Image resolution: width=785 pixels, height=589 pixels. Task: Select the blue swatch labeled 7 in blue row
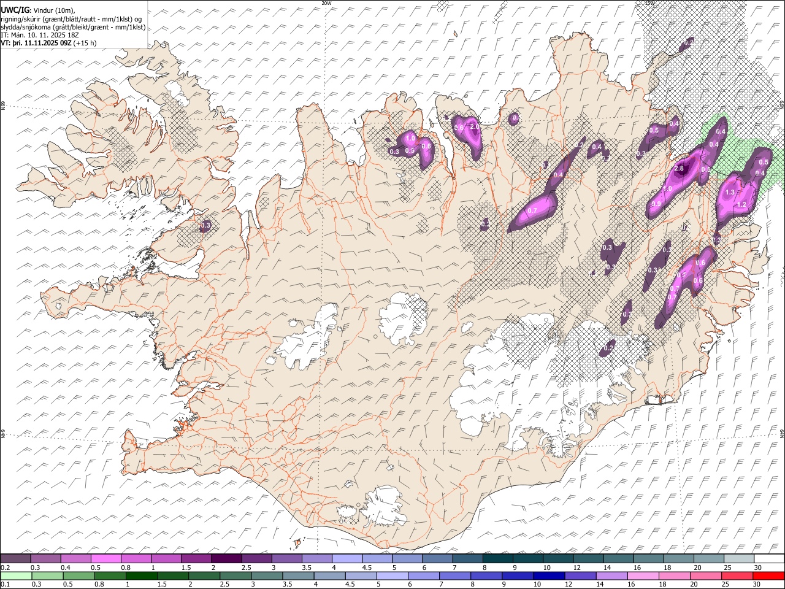point(454,576)
